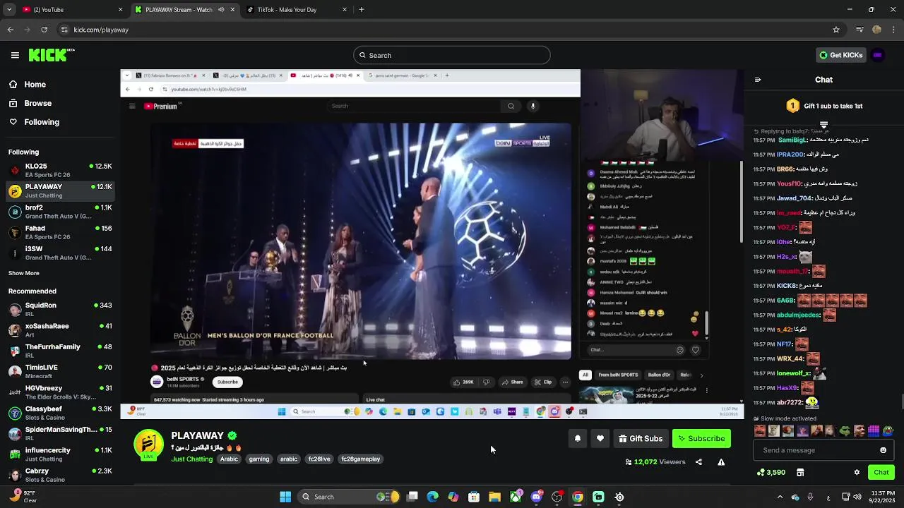This screenshot has height=508, width=904.
Task: Expand the gift leaderboard handle
Action: [x=823, y=125]
